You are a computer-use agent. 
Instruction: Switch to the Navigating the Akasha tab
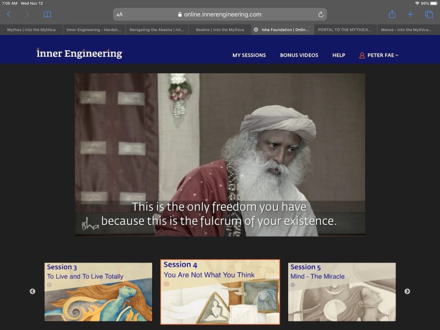(157, 30)
